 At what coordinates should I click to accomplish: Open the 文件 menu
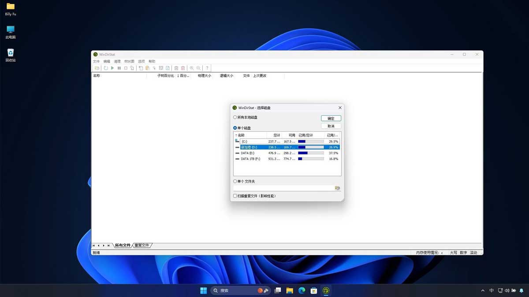point(96,61)
